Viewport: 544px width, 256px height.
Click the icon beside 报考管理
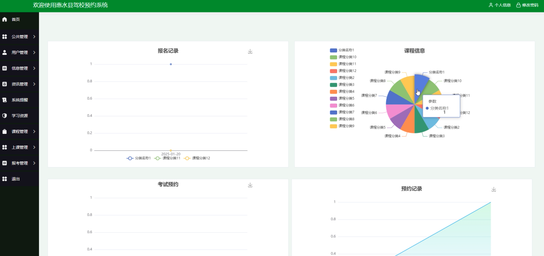coord(5,163)
